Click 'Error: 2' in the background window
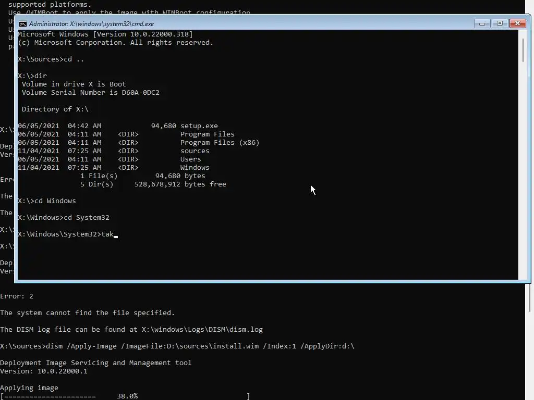Image resolution: width=534 pixels, height=400 pixels. (17, 296)
